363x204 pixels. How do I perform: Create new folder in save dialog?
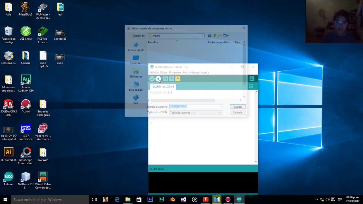click(219, 36)
